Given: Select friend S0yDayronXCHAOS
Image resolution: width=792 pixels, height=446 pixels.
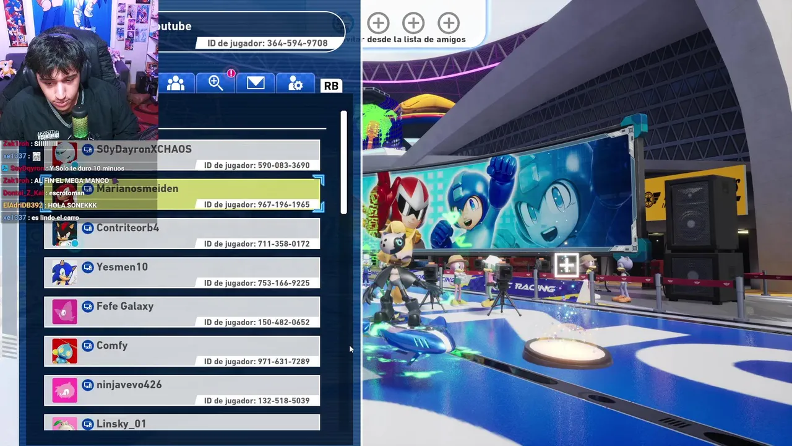Looking at the screenshot, I should coord(182,155).
